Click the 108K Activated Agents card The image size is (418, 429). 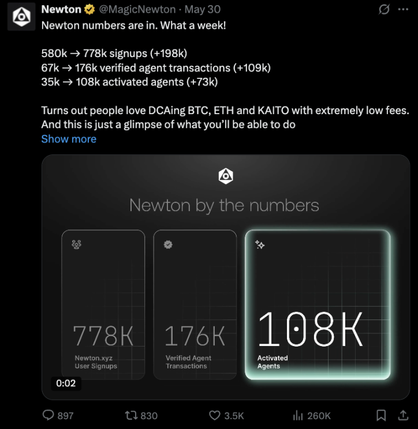click(x=318, y=304)
